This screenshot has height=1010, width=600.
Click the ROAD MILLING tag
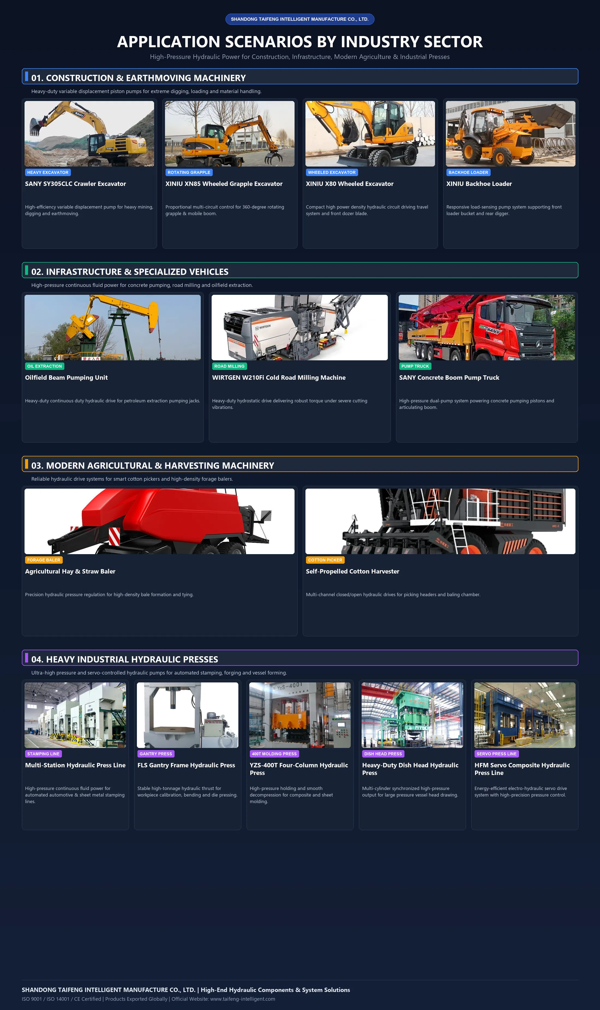click(229, 366)
